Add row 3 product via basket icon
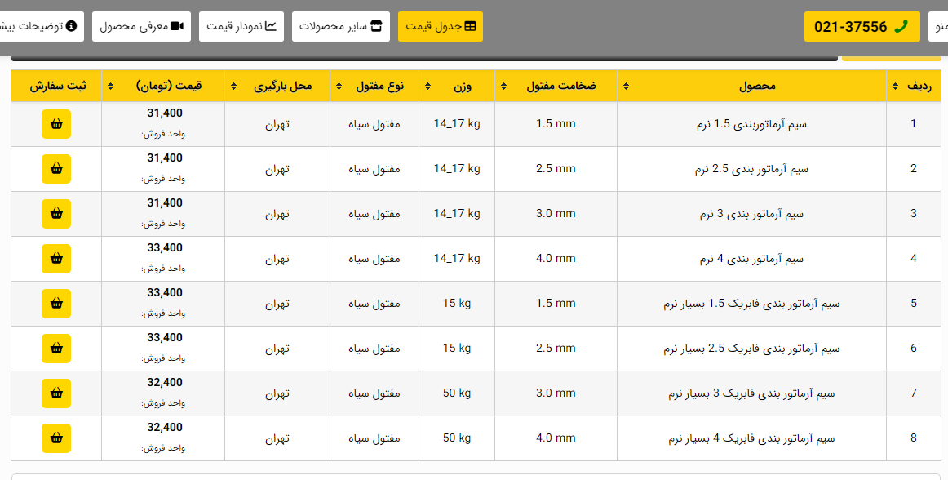Screen dimensions: 948x480 56,214
